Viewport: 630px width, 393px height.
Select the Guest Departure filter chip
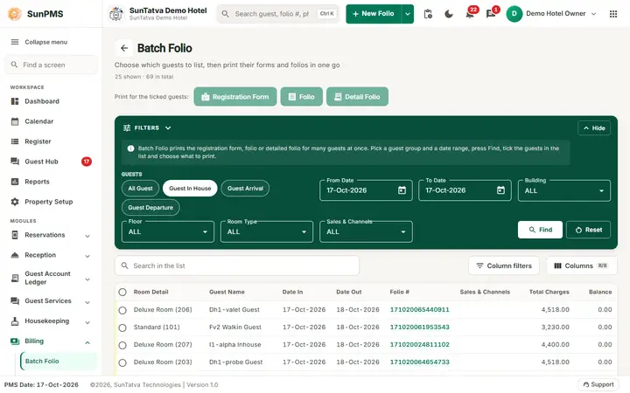[x=150, y=207]
